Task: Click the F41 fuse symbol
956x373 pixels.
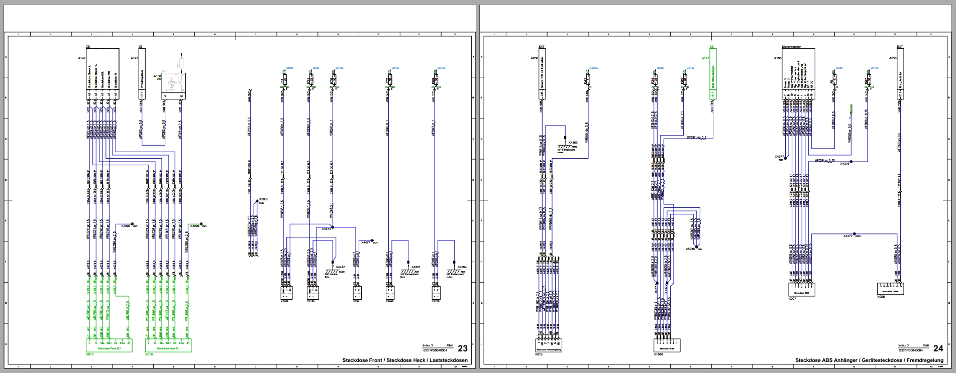Action: [x=588, y=80]
